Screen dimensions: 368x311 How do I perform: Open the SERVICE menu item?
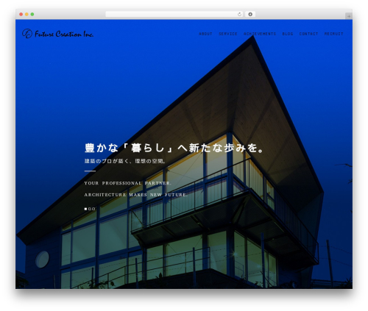(x=228, y=34)
